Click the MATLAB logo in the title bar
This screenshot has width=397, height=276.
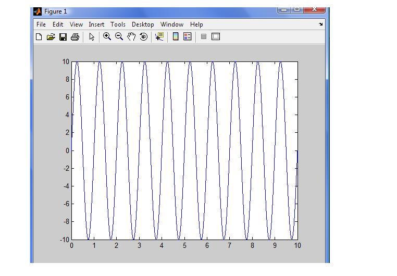pyautogui.click(x=38, y=11)
